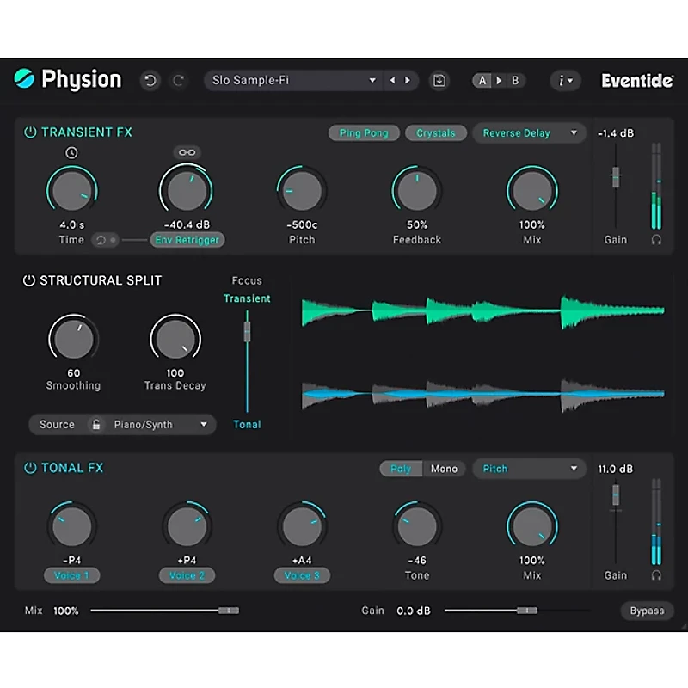This screenshot has height=688, width=688.
Task: Click the -1.4 dB gain value
Action: point(616,133)
